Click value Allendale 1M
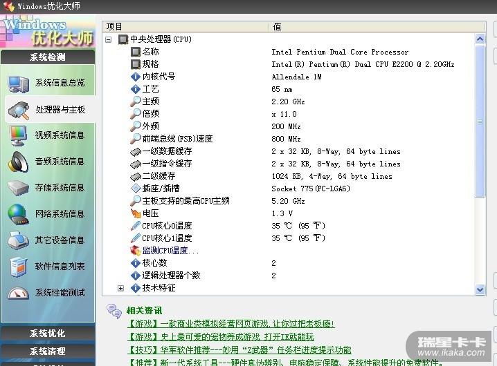The height and width of the screenshot is (366, 497). click(x=297, y=77)
